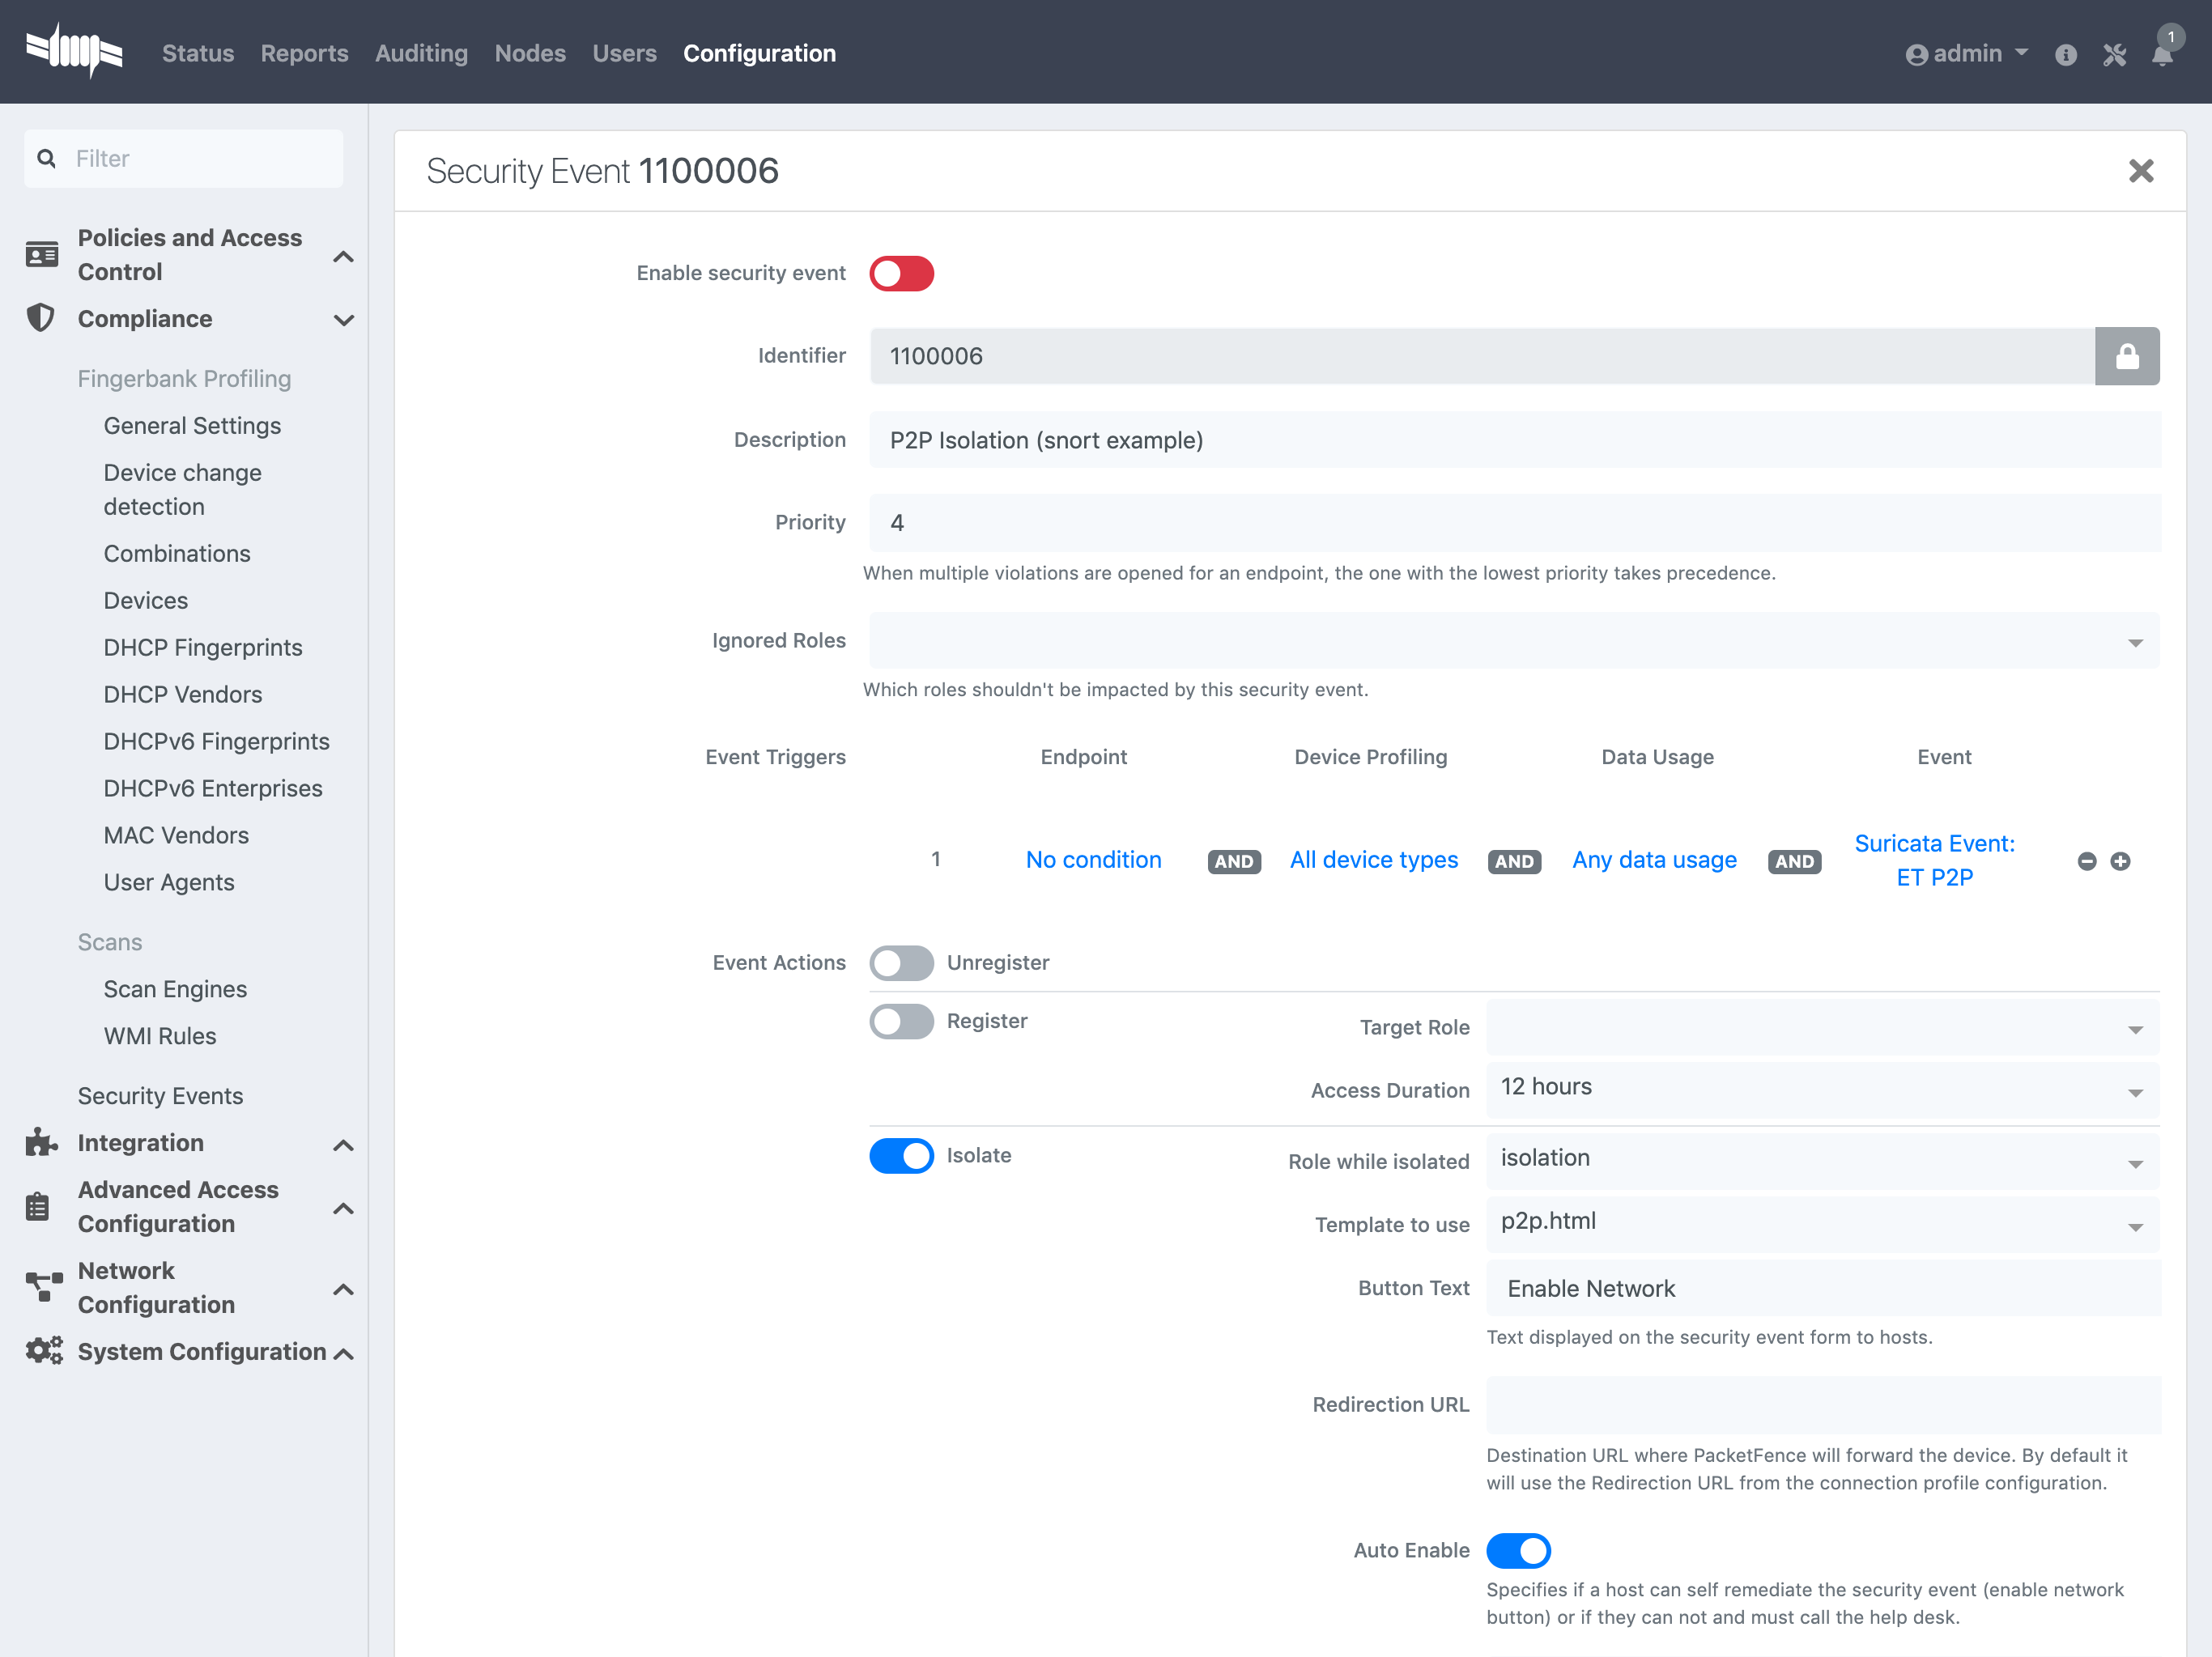This screenshot has width=2212, height=1657.
Task: Click the identifier lock icon
Action: click(x=2127, y=356)
